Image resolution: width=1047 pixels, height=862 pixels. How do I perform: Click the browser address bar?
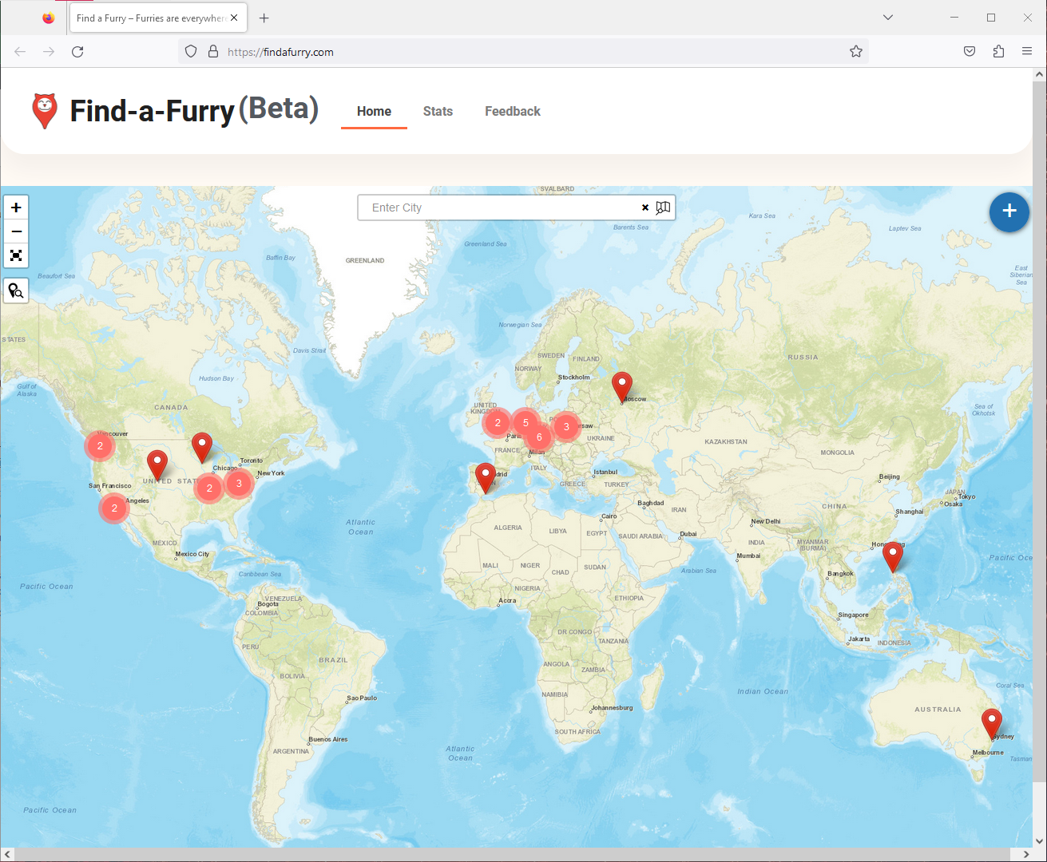pyautogui.click(x=523, y=52)
